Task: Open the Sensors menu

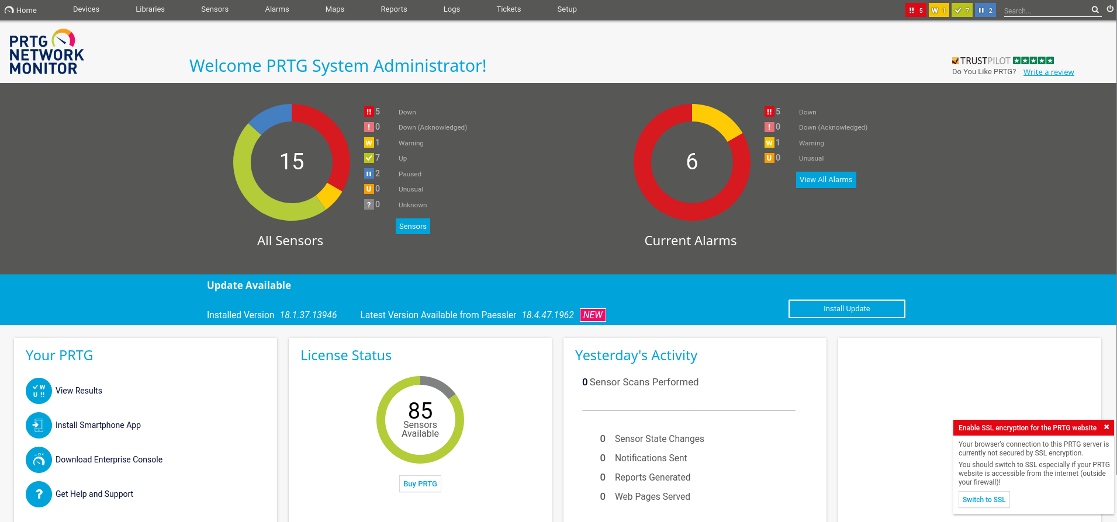Action: (x=215, y=9)
